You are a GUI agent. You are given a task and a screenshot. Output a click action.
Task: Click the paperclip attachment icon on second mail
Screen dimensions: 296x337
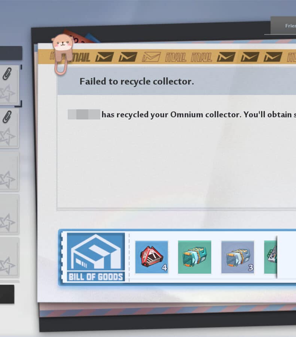click(x=7, y=117)
